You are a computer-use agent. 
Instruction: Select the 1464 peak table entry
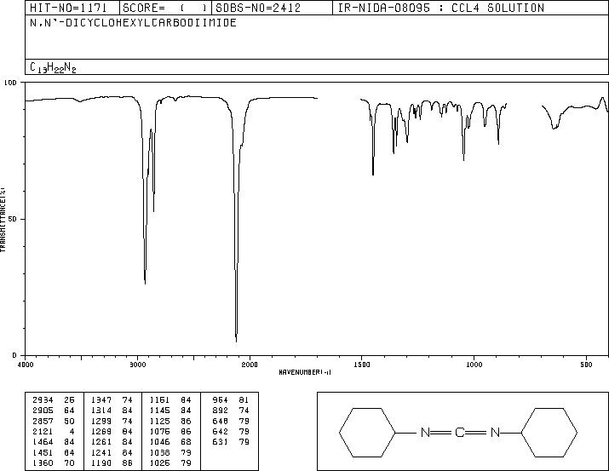coord(54,442)
